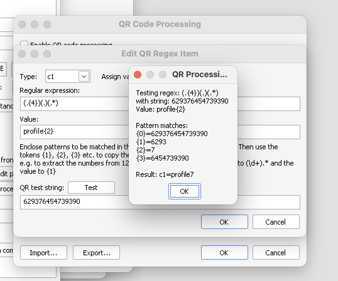The image size is (338, 281).
Task: Click the minimize button of QR Processing popup
Action: 150,75
